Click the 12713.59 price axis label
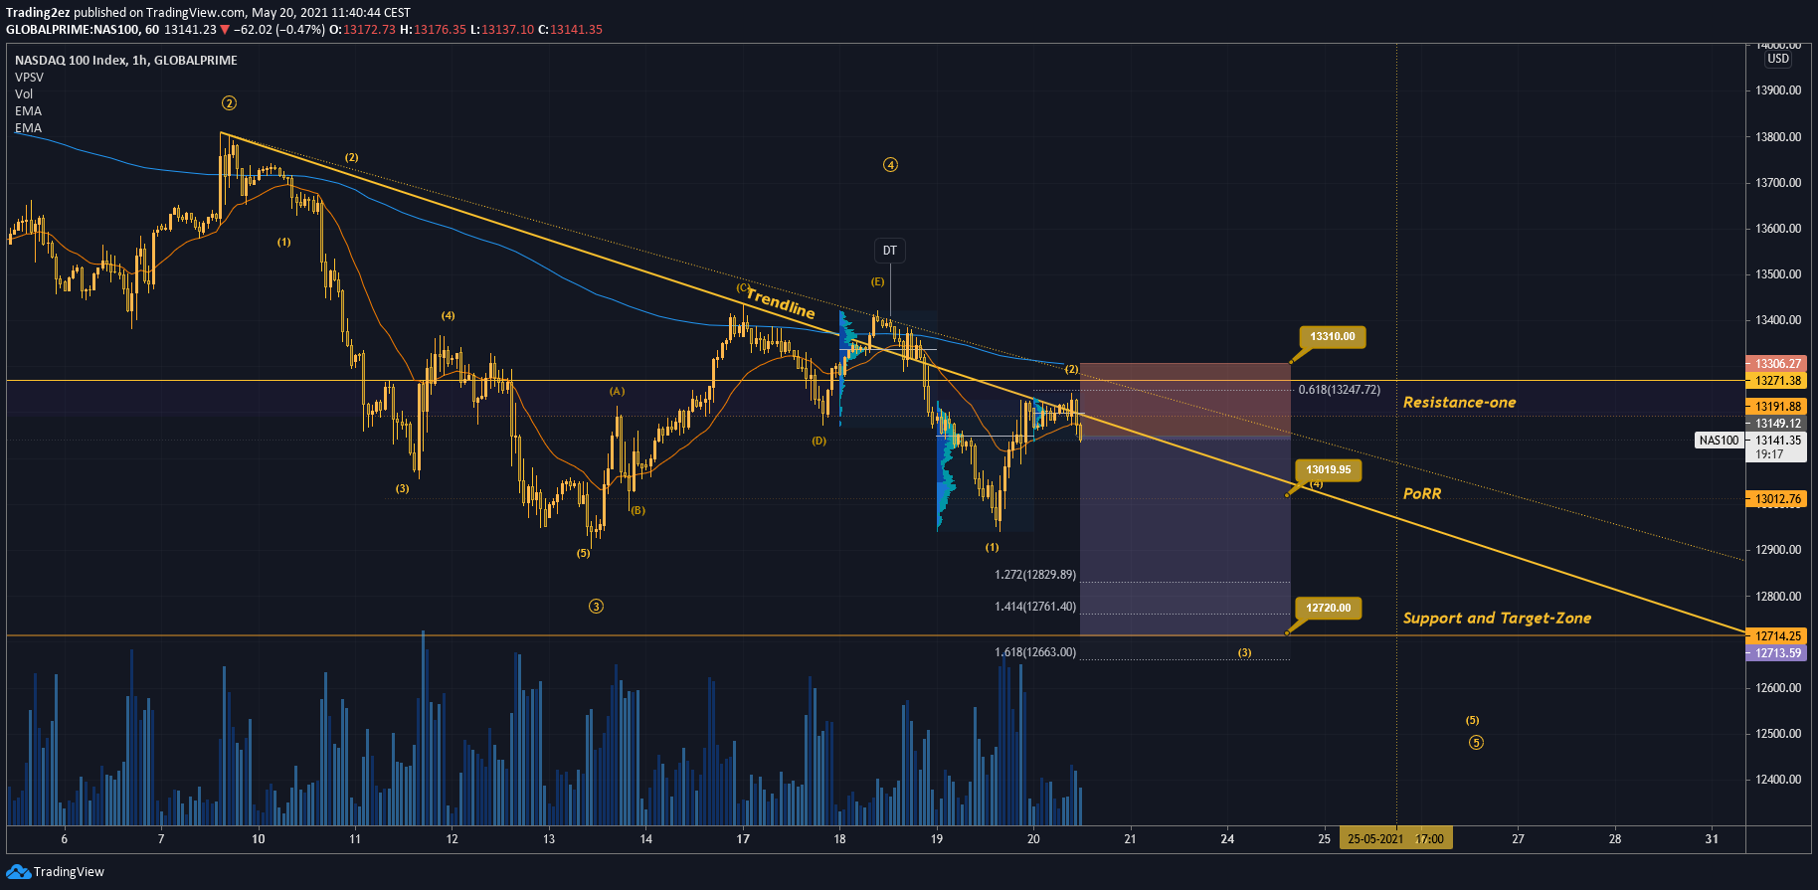Viewport: 1818px width, 890px height. (1777, 653)
